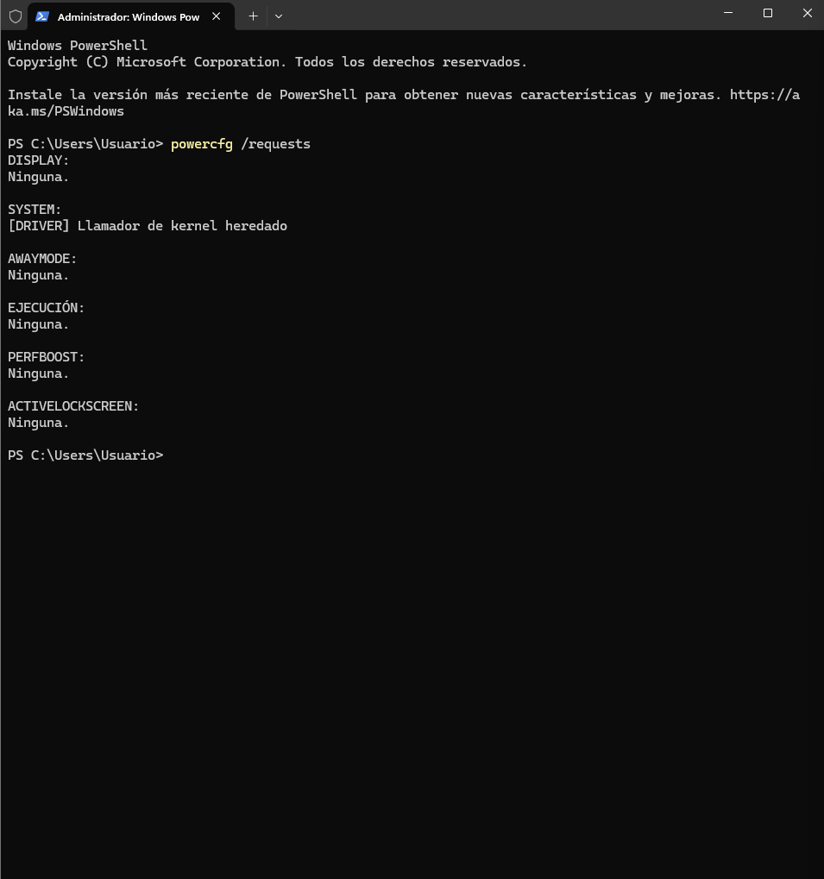Click the AWAYMODE: heading in output
The width and height of the screenshot is (824, 879).
coord(42,259)
